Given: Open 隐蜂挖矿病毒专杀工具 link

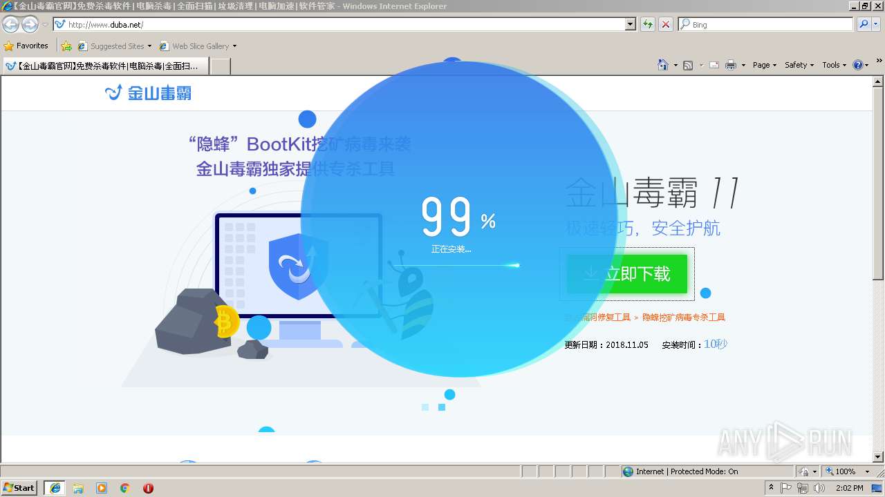Looking at the screenshot, I should point(684,318).
